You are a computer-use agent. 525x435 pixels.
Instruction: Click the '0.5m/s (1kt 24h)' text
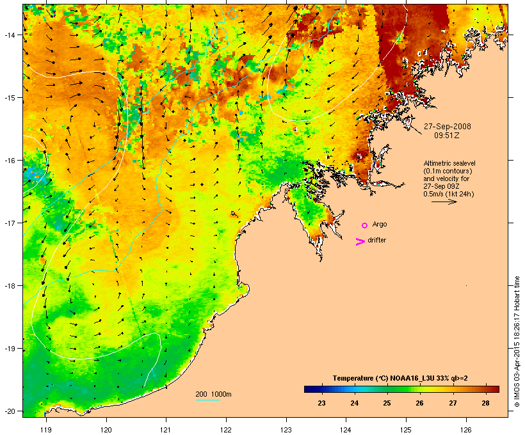click(x=449, y=194)
